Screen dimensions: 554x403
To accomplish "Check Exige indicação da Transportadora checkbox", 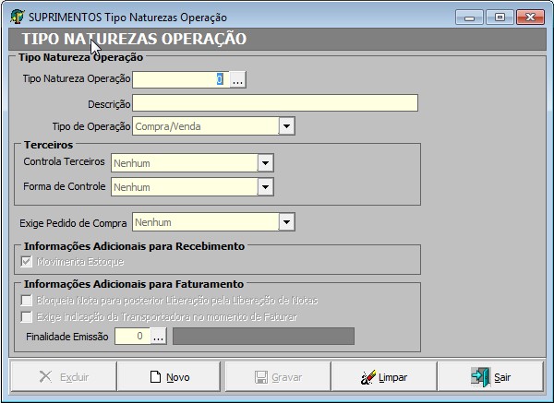I will point(26,317).
